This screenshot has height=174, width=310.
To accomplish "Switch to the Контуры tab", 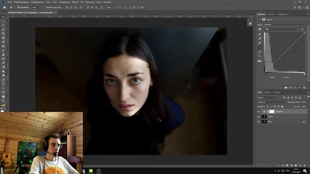I will 277,92.
